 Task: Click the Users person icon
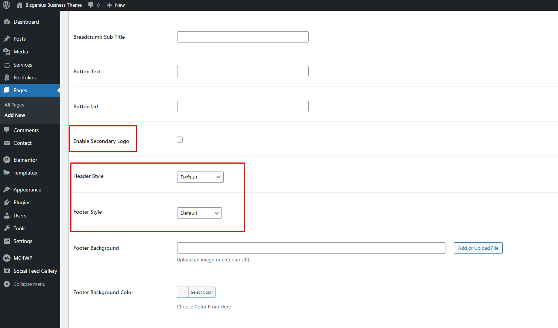coord(7,216)
